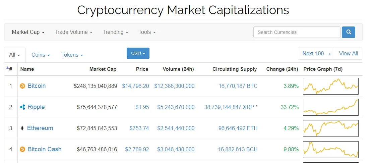The height and width of the screenshot is (163, 376).
Task: Click Bitcoin Cash market cap $46,763,486,016
Action: [97, 149]
